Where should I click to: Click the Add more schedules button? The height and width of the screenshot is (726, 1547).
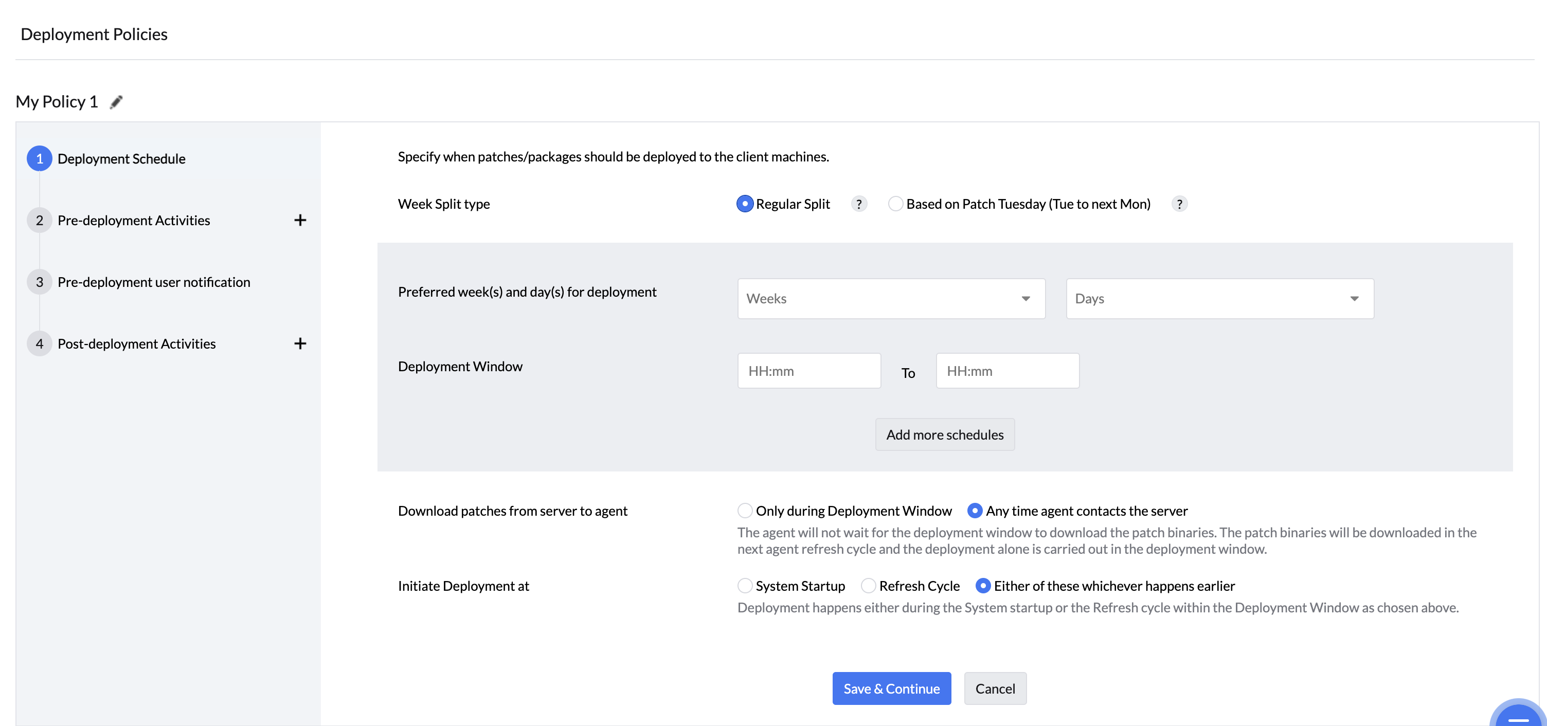pyautogui.click(x=945, y=435)
